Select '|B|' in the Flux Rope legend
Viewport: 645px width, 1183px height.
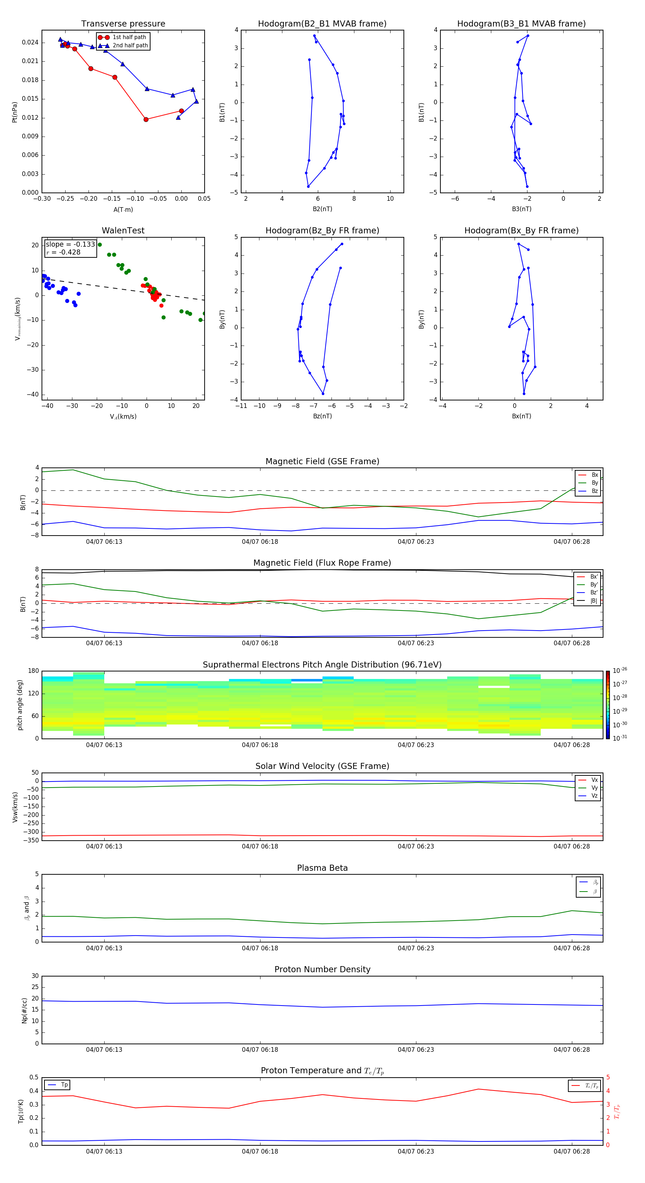coord(587,601)
